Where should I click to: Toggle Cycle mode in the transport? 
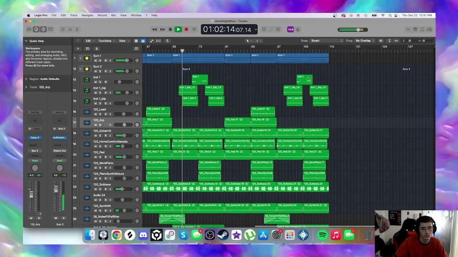click(x=194, y=29)
